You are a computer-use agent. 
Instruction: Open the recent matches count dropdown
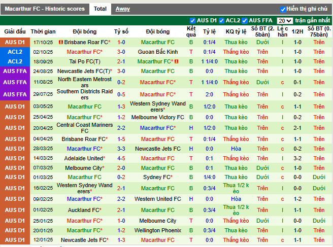[x=285, y=21]
